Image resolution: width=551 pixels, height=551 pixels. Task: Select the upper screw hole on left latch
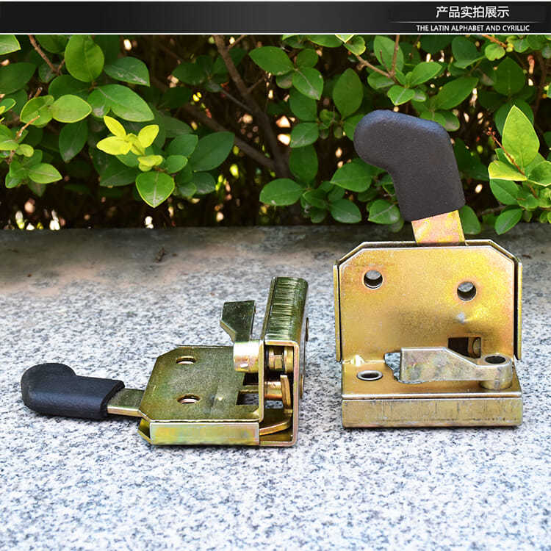click(186, 360)
